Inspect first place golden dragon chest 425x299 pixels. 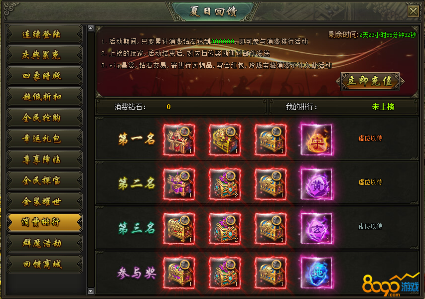click(225, 140)
